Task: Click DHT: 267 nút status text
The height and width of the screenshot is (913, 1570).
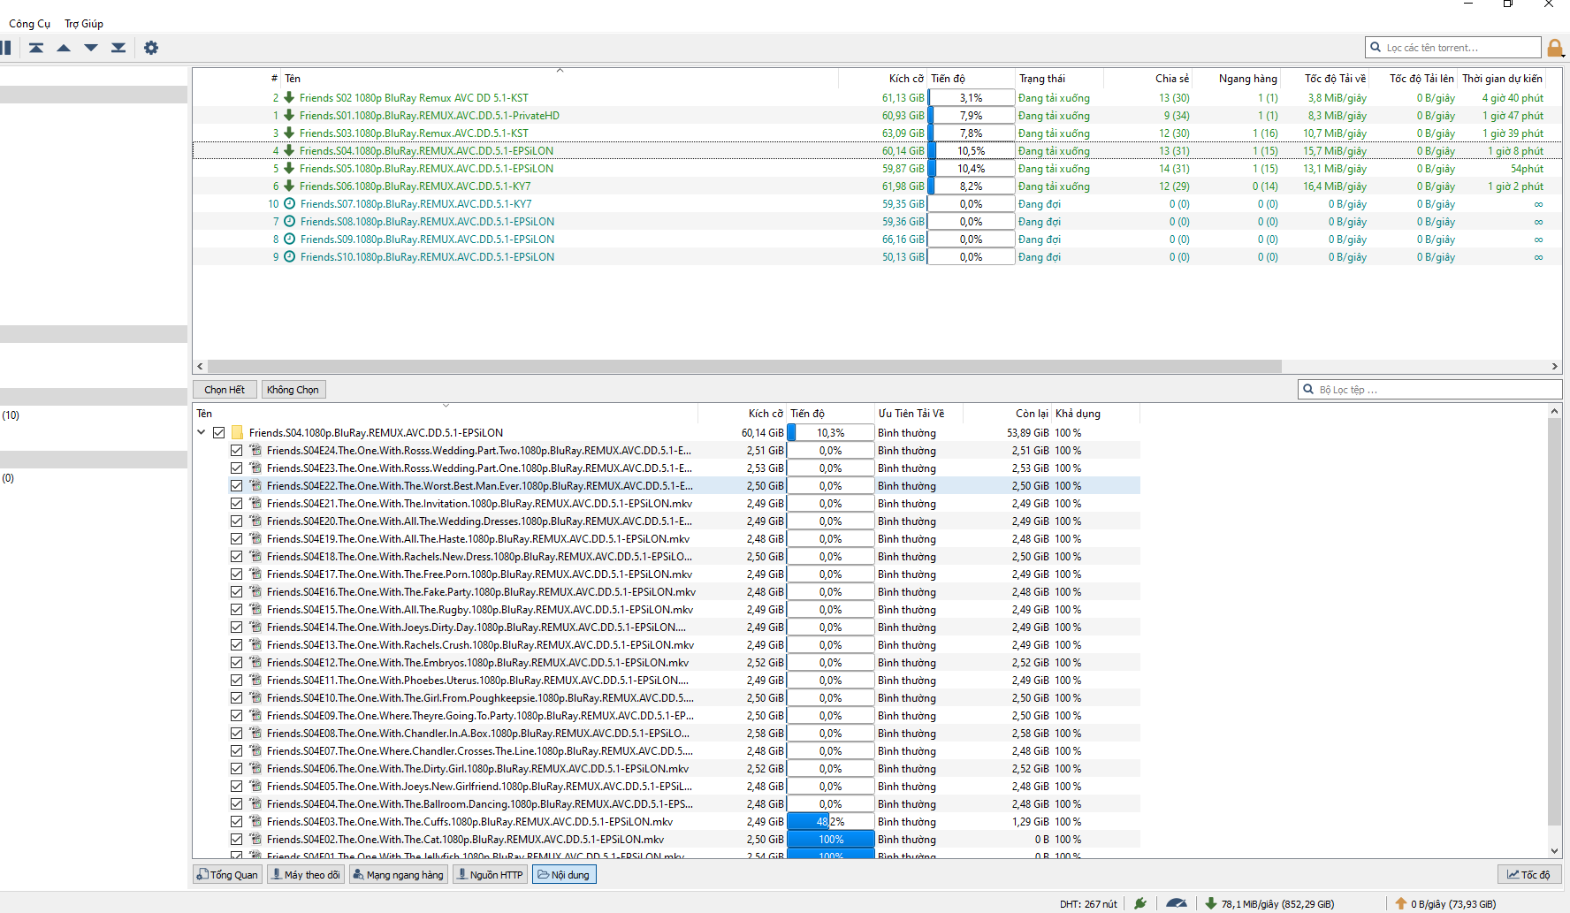Action: [x=1088, y=903]
